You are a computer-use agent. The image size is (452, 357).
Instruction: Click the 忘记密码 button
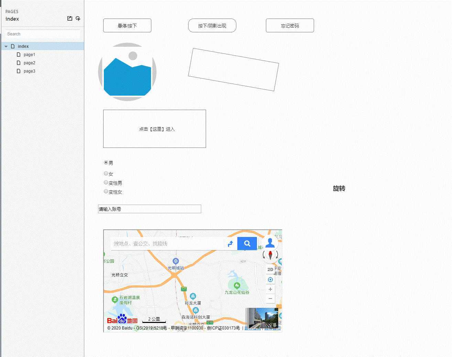click(290, 25)
